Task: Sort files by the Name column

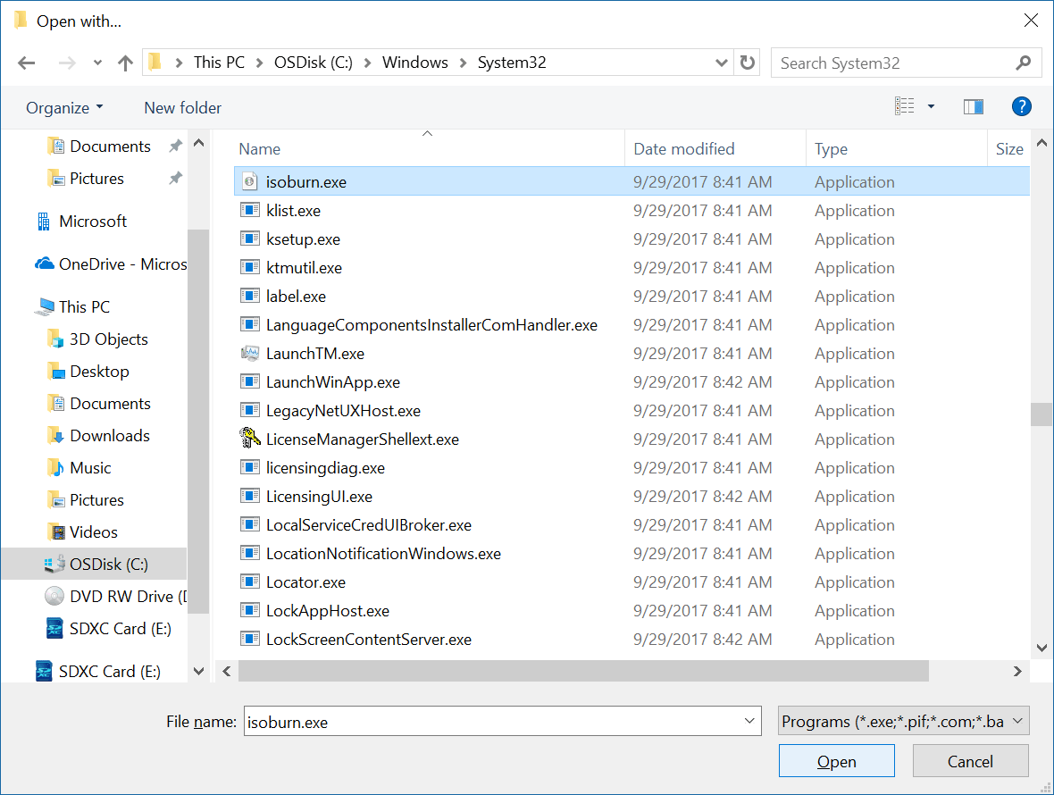Action: 259,147
